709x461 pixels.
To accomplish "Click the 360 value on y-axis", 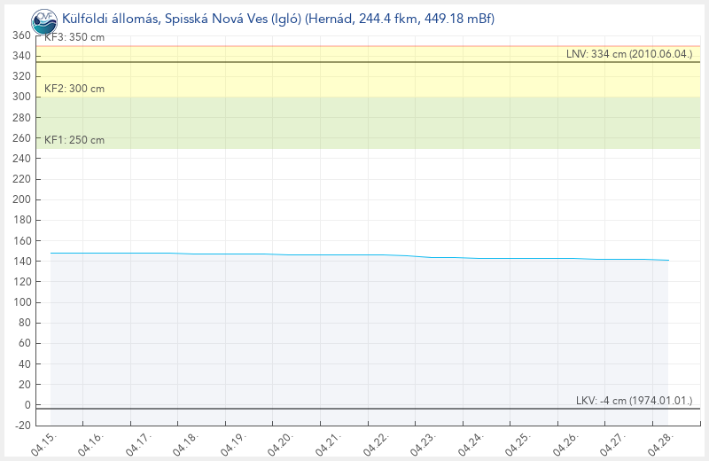I will [x=21, y=35].
